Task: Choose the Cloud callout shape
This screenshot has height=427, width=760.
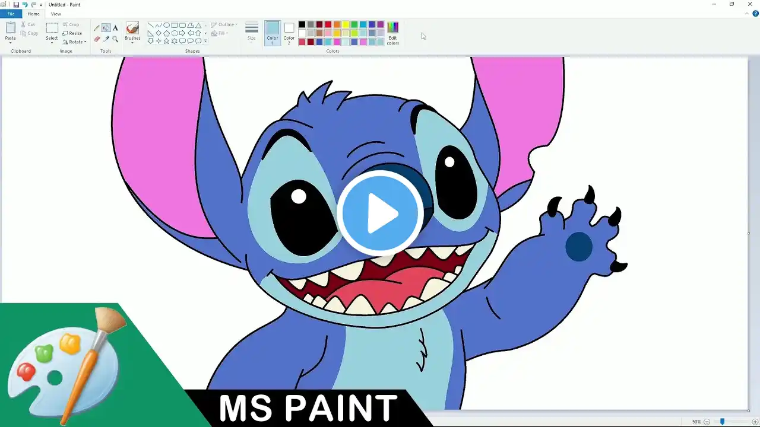Action: click(x=198, y=41)
